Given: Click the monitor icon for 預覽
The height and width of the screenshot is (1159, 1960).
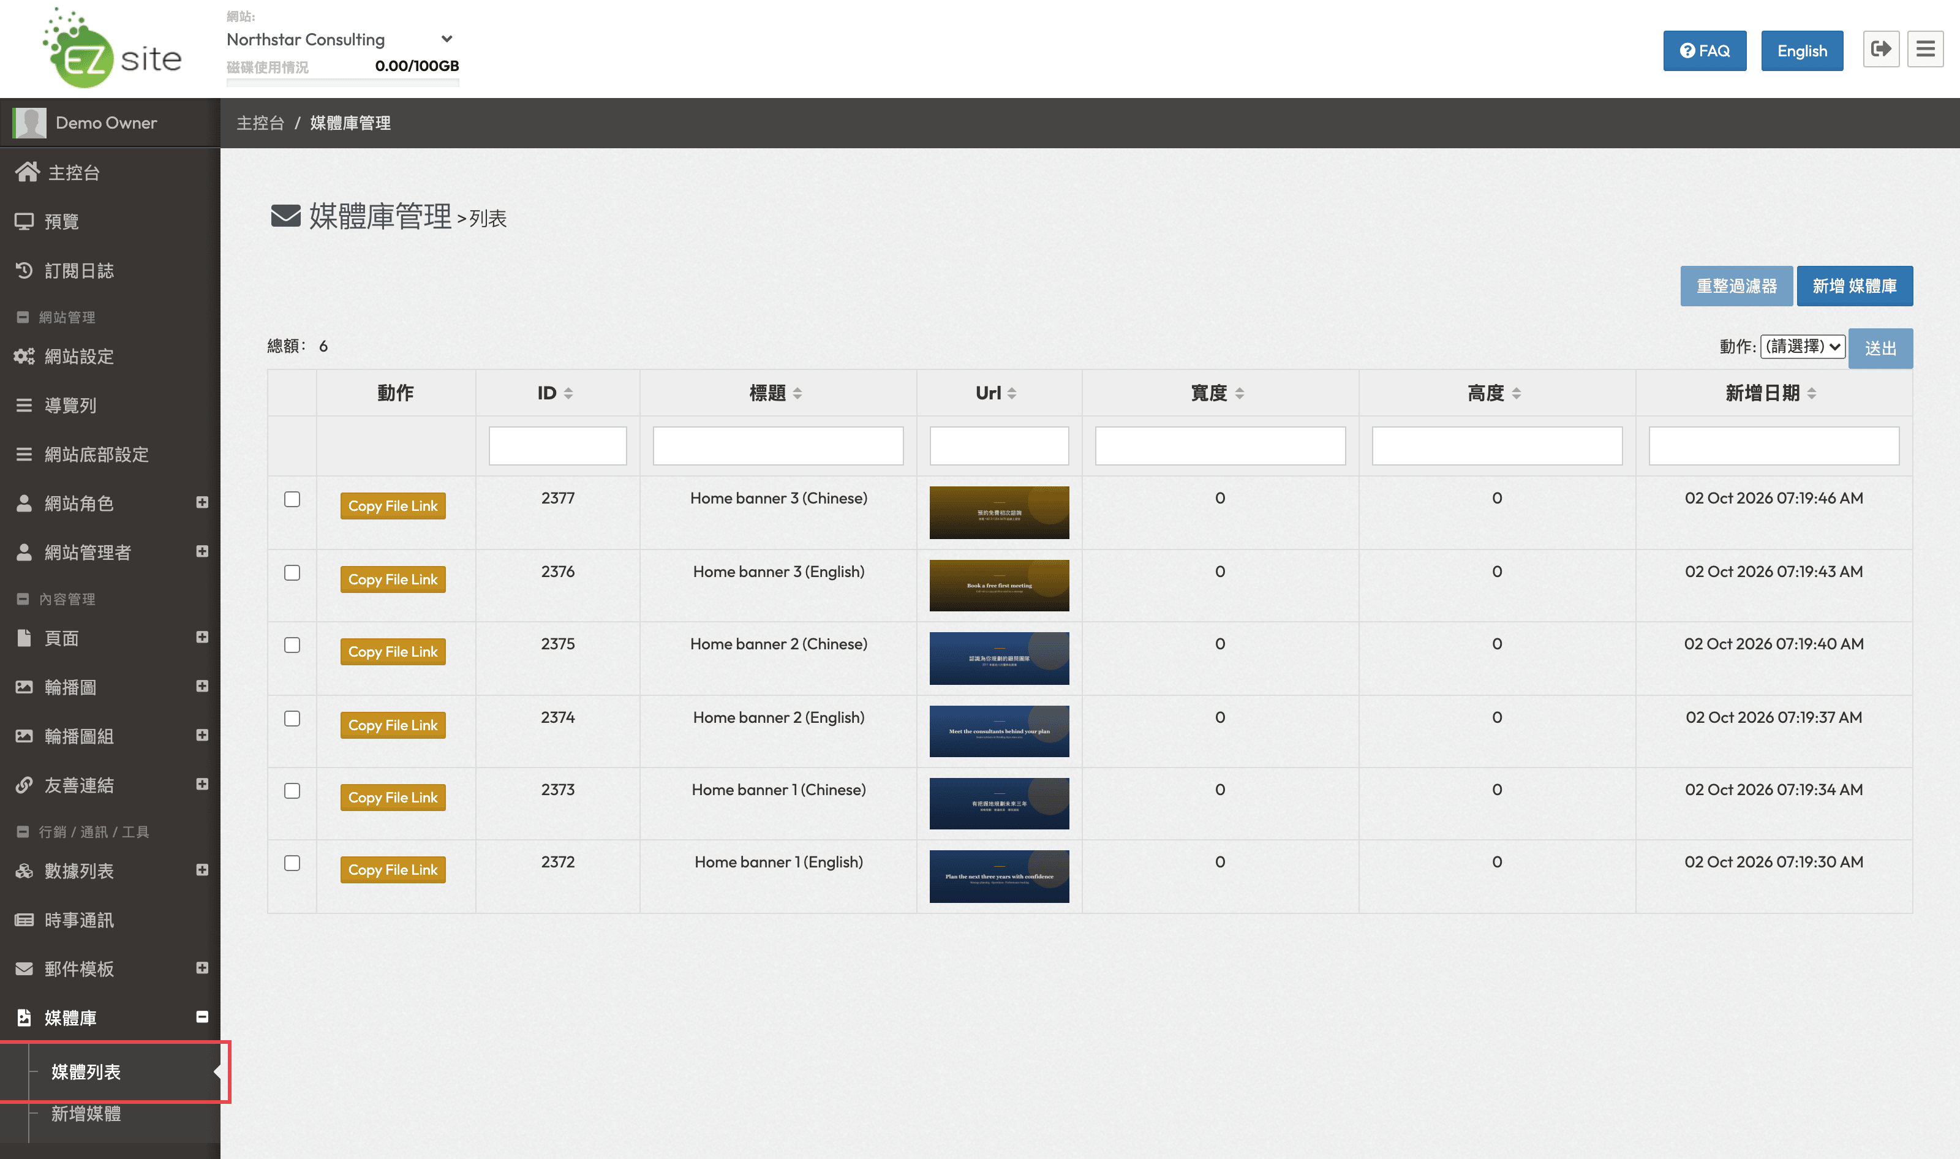Looking at the screenshot, I should (x=24, y=221).
